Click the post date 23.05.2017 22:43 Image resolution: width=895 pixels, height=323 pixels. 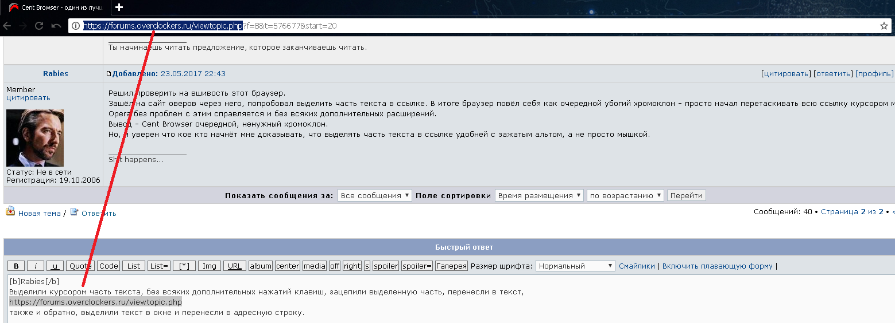[x=193, y=73]
